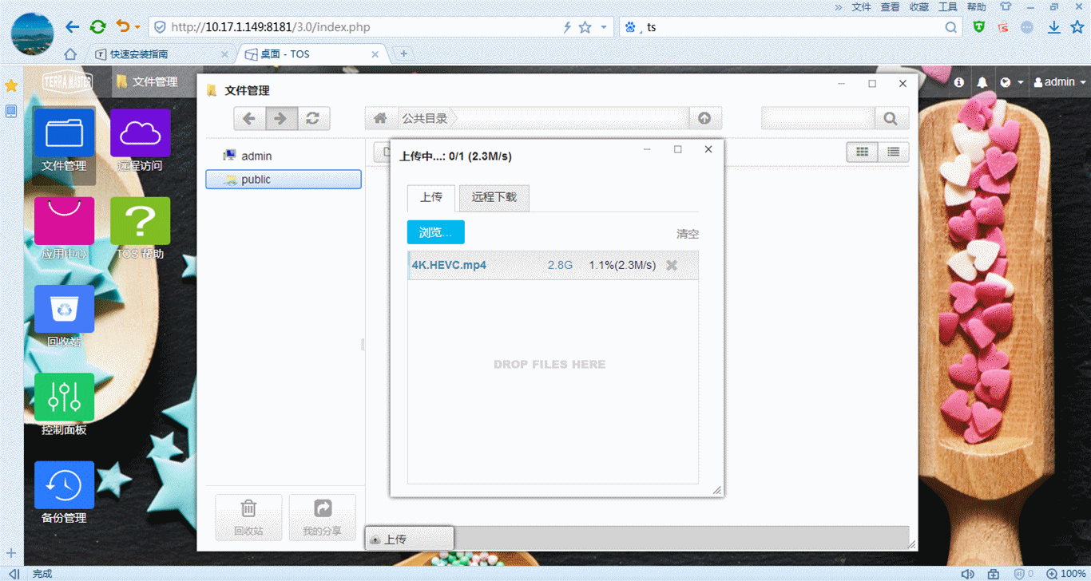
Task: Click file manager back arrow button
Action: tap(249, 119)
